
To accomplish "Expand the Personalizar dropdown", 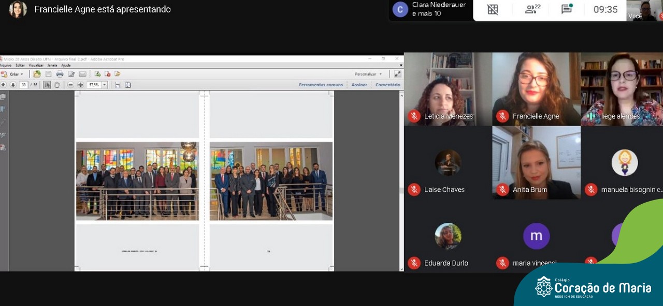I will click(368, 74).
